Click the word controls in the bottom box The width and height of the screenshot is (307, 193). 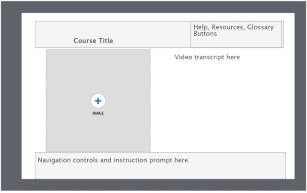point(85,160)
